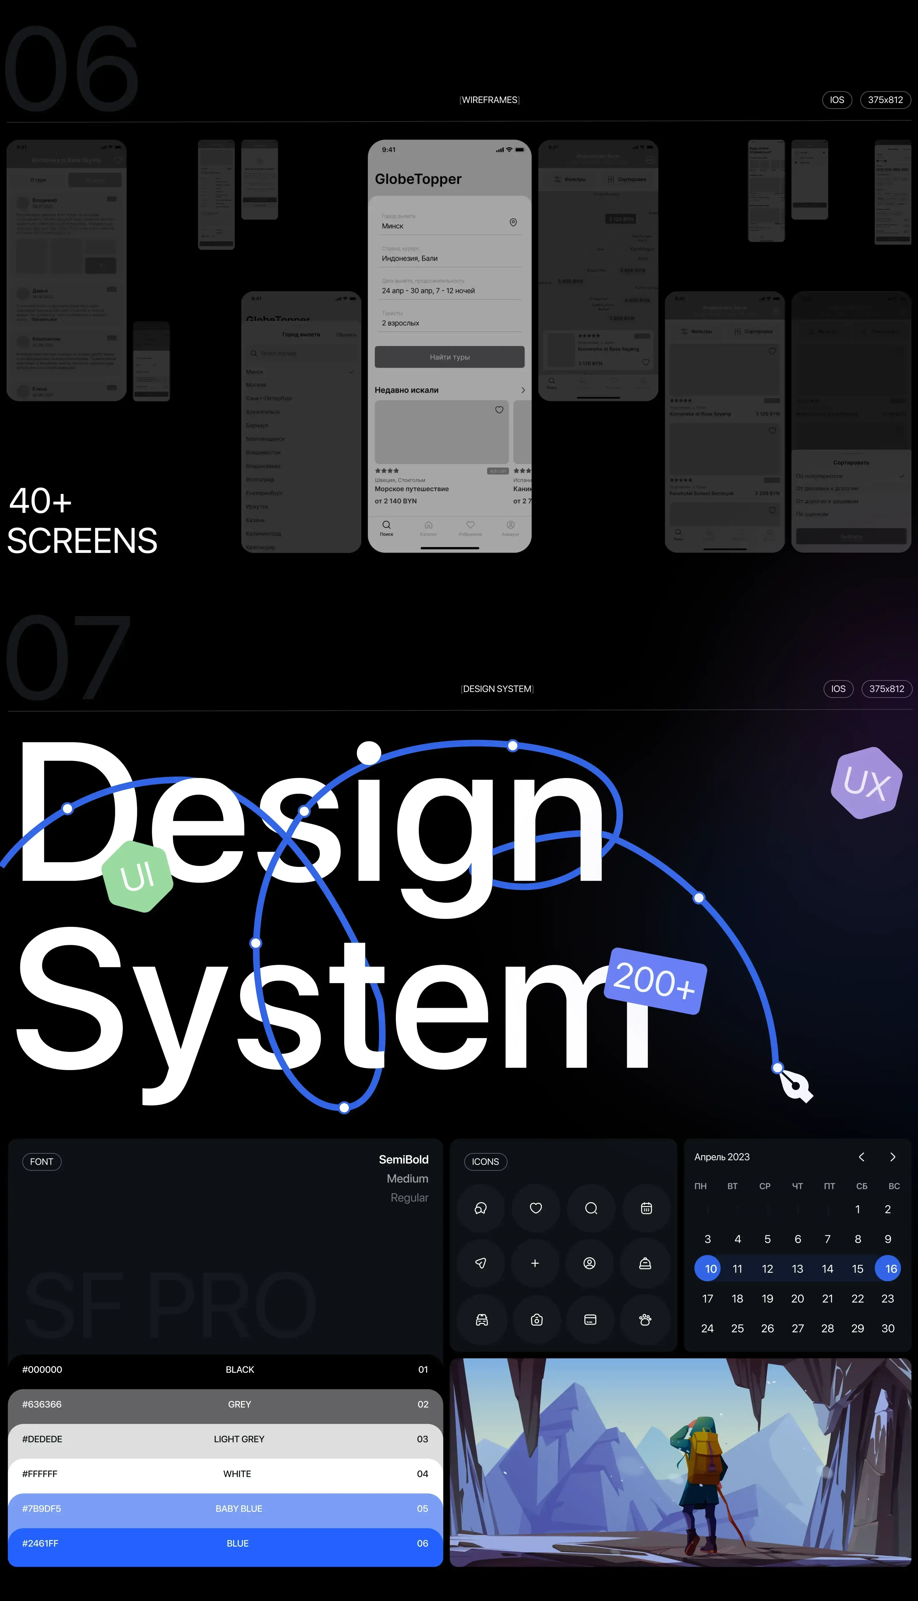
Task: Select the #000000 BLACK color row
Action: click(x=225, y=1370)
